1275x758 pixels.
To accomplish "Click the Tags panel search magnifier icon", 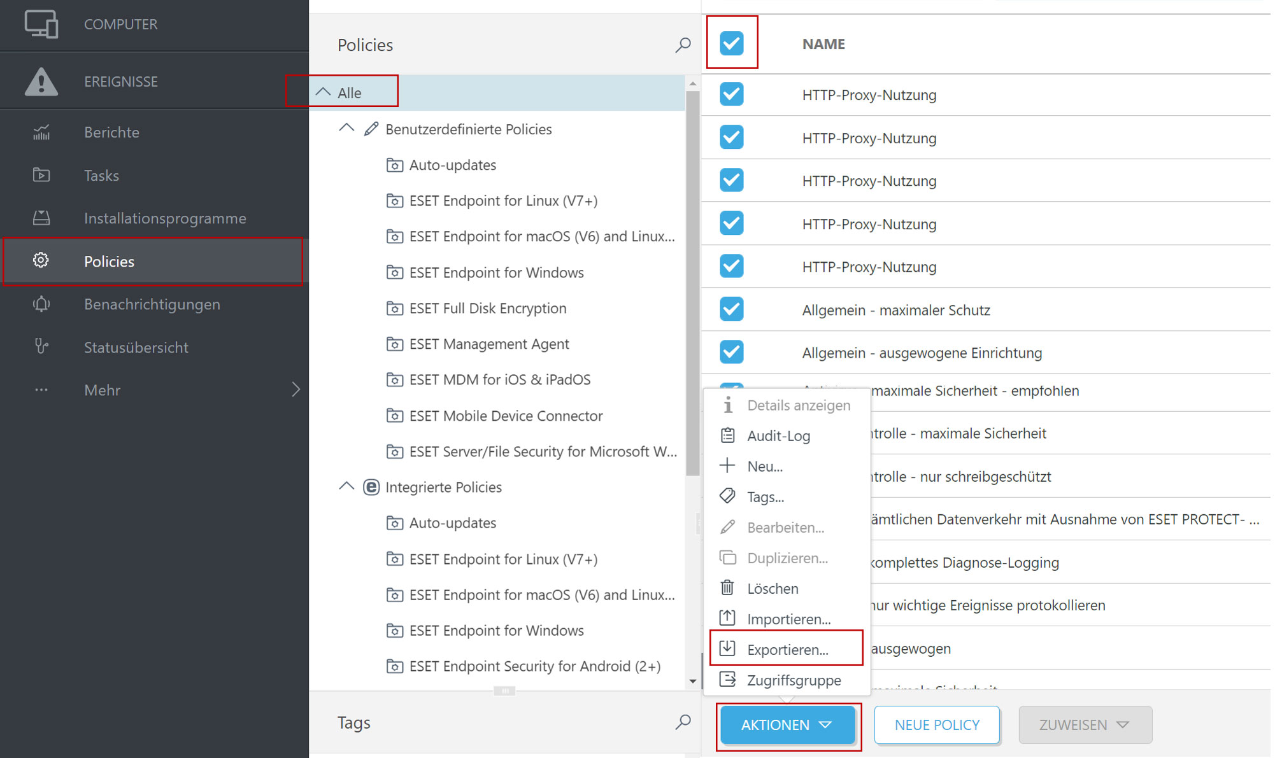I will pos(683,722).
